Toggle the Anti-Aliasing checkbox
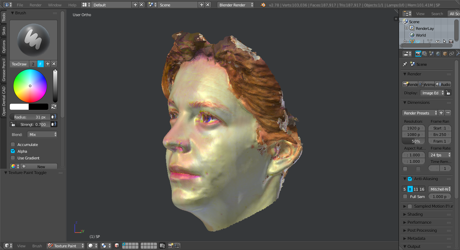 tap(410, 179)
